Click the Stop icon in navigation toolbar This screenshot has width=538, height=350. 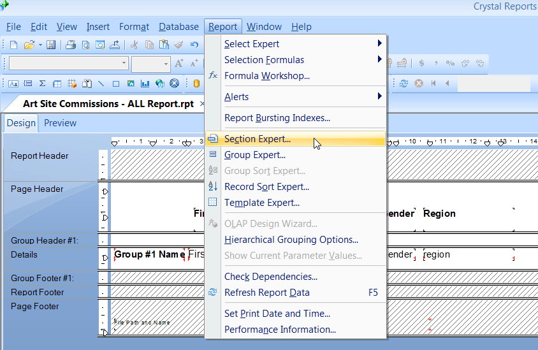tap(419, 84)
